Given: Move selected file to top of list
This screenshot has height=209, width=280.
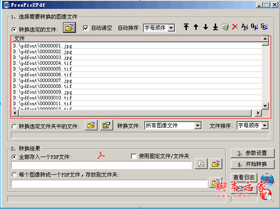Looking at the screenshot, I should click(186, 28).
